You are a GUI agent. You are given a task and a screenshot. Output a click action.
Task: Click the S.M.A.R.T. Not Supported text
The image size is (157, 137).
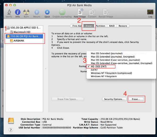[108, 125]
